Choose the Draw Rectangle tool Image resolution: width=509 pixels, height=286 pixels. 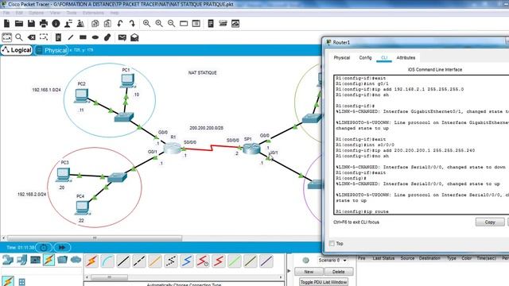point(83,37)
